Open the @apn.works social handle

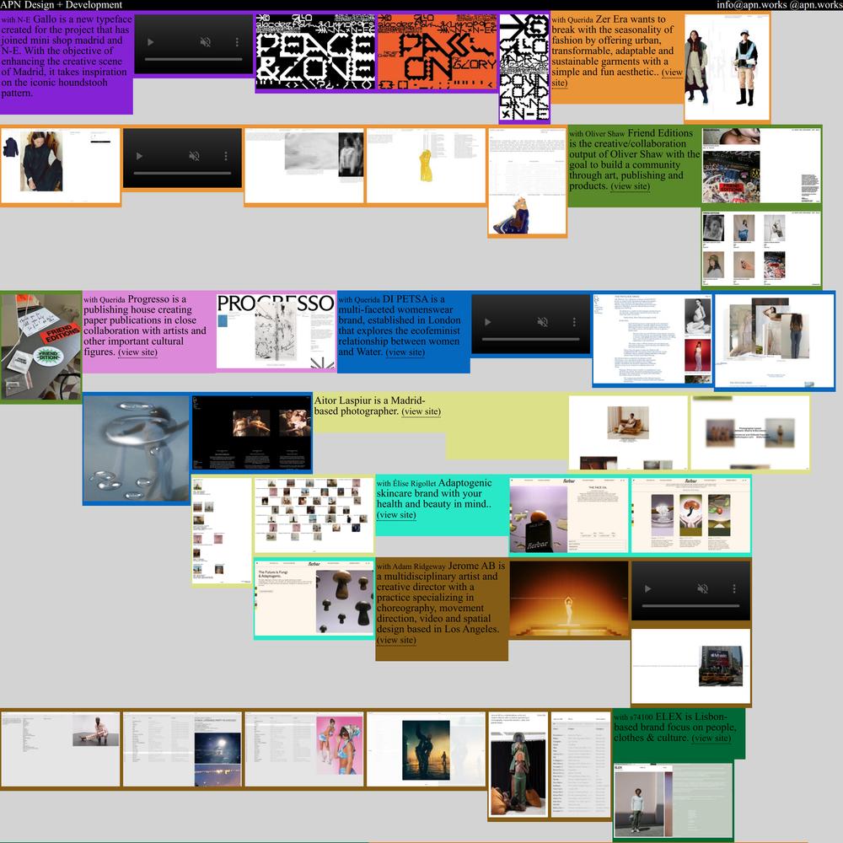click(815, 5)
